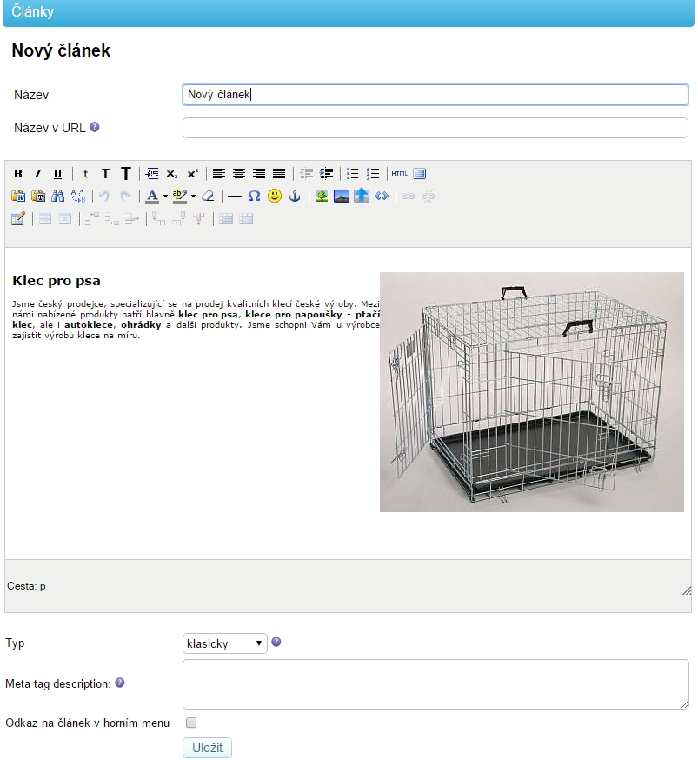
Task: Open the HTML source editor
Action: (x=399, y=173)
